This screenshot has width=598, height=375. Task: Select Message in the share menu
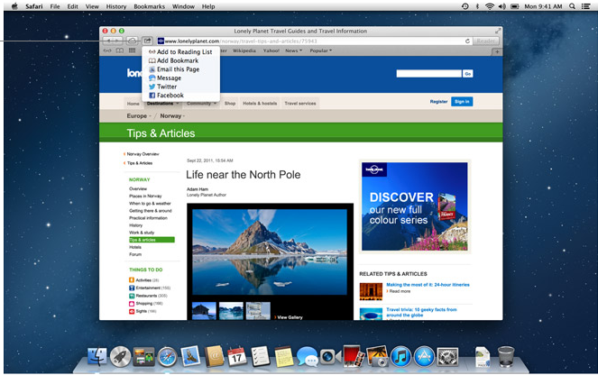(180, 78)
